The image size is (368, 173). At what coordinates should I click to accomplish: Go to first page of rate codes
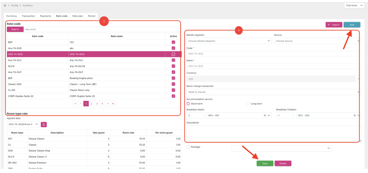point(75,103)
